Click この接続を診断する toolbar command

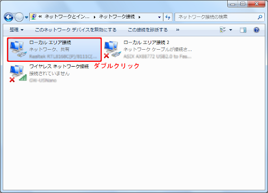[x=148, y=30]
